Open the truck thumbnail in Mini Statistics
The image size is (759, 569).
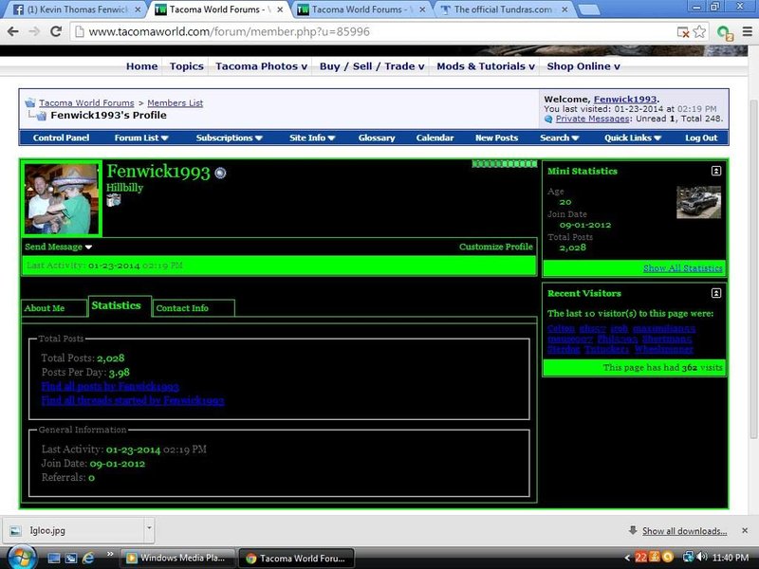coord(698,202)
